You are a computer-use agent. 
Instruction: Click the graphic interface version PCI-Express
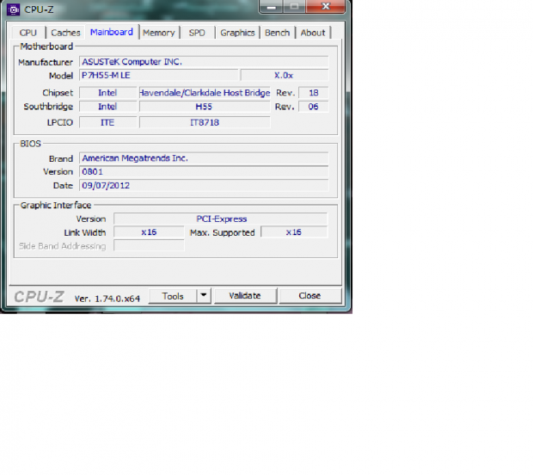click(x=221, y=219)
